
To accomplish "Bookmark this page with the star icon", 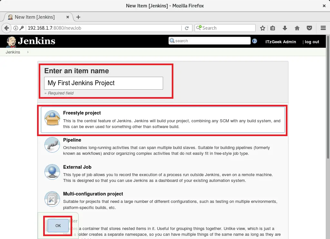I will 262,28.
